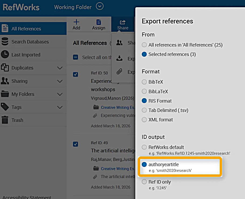
Task: Choose 'All references in All References (25)'
Action: click(144, 45)
